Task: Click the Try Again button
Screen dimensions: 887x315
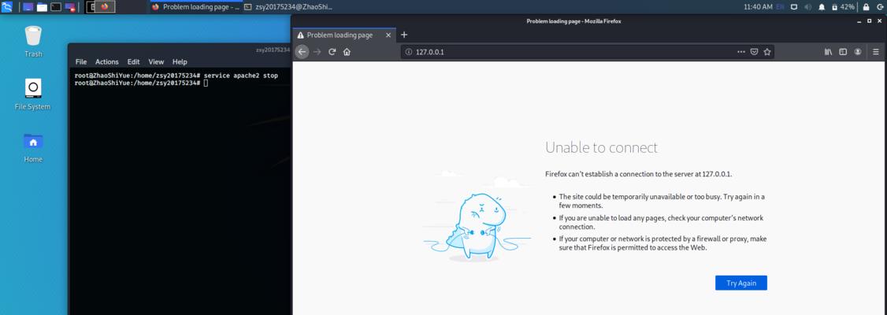Action: click(x=741, y=283)
